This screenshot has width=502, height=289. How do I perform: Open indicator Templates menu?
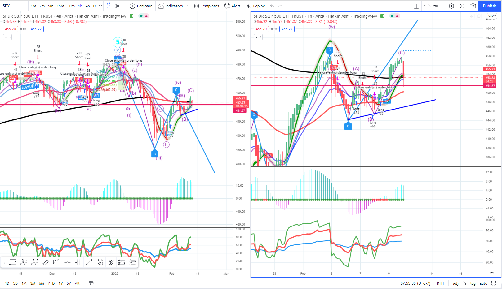point(207,6)
